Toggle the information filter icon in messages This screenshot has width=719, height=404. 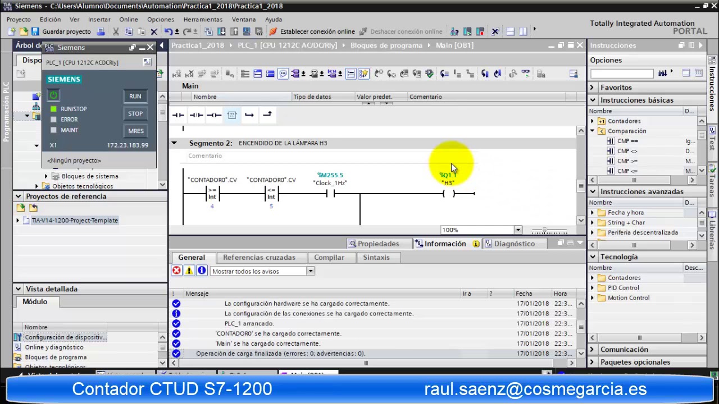pos(202,271)
